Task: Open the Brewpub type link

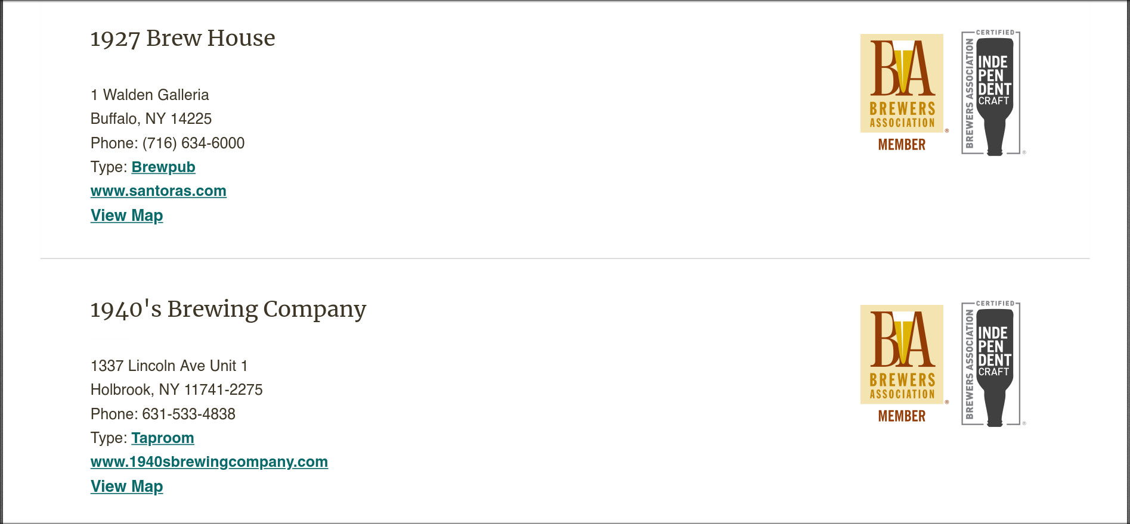Action: pos(163,167)
